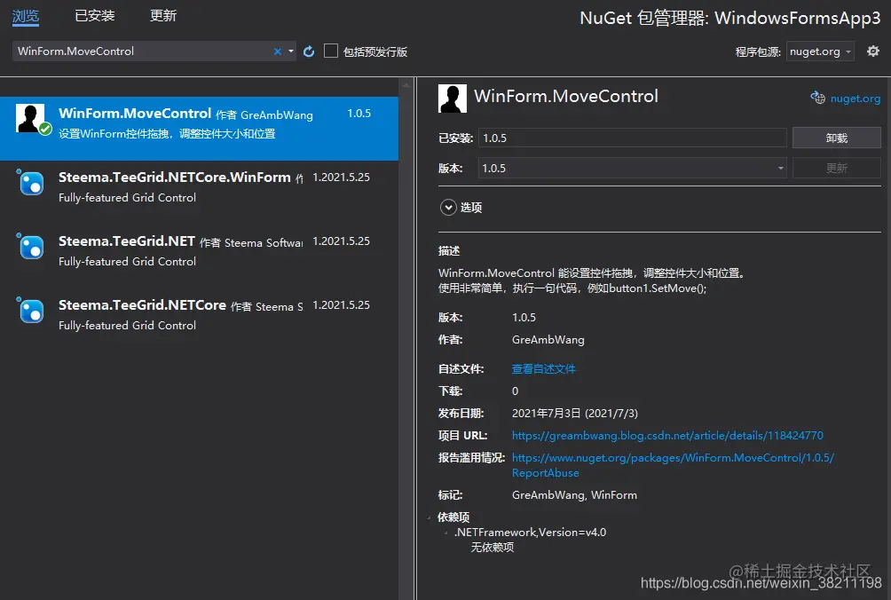Open the view README file link
Screen dimensions: 891x600
543,368
